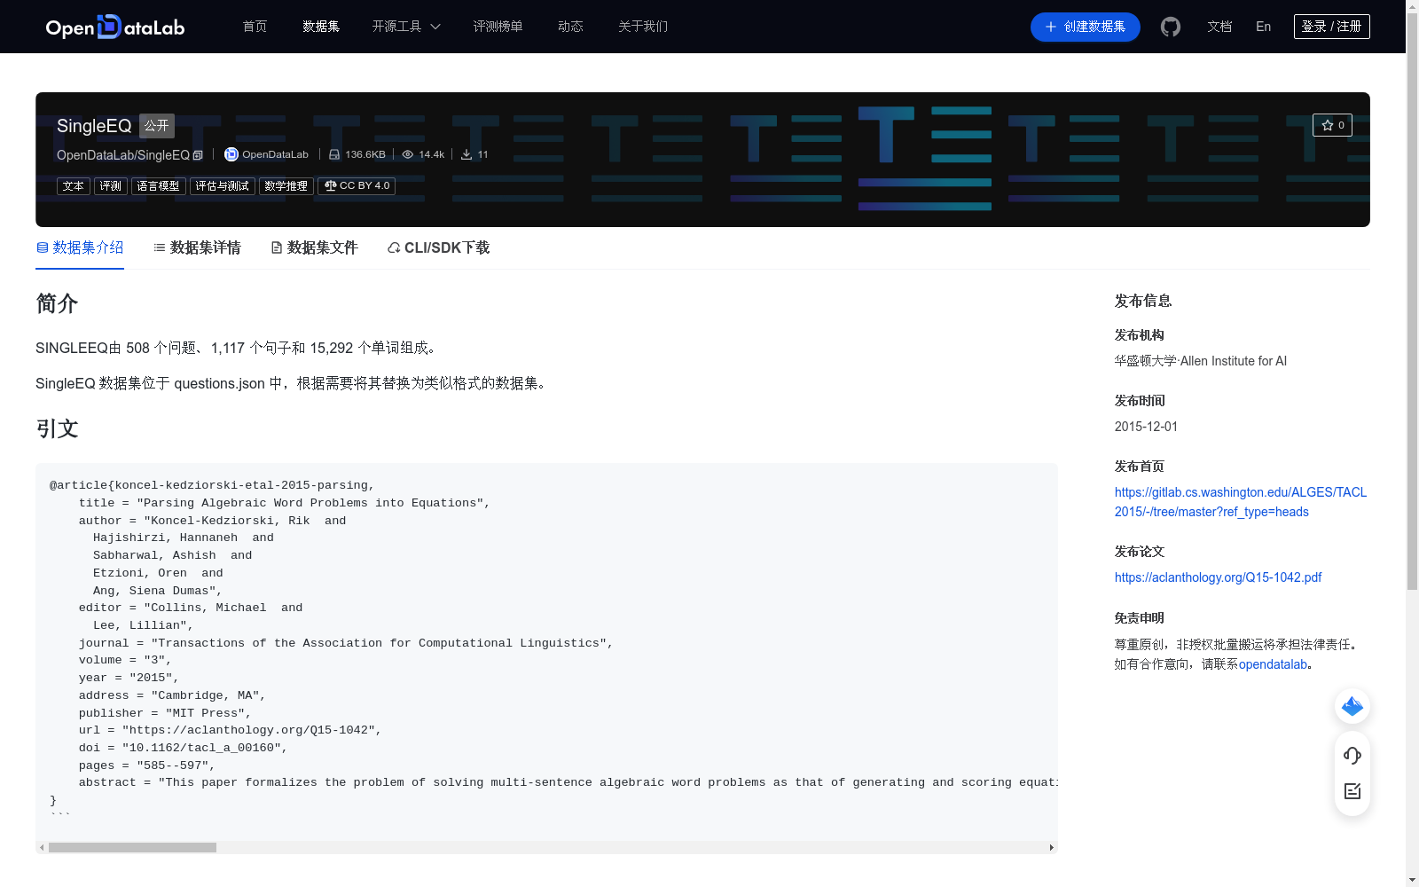Open 关于我们 in the navigation bar

643,27
